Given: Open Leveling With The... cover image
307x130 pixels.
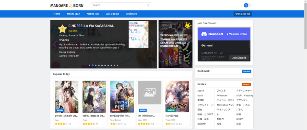Looking at the screenshot, I should (x=122, y=97).
